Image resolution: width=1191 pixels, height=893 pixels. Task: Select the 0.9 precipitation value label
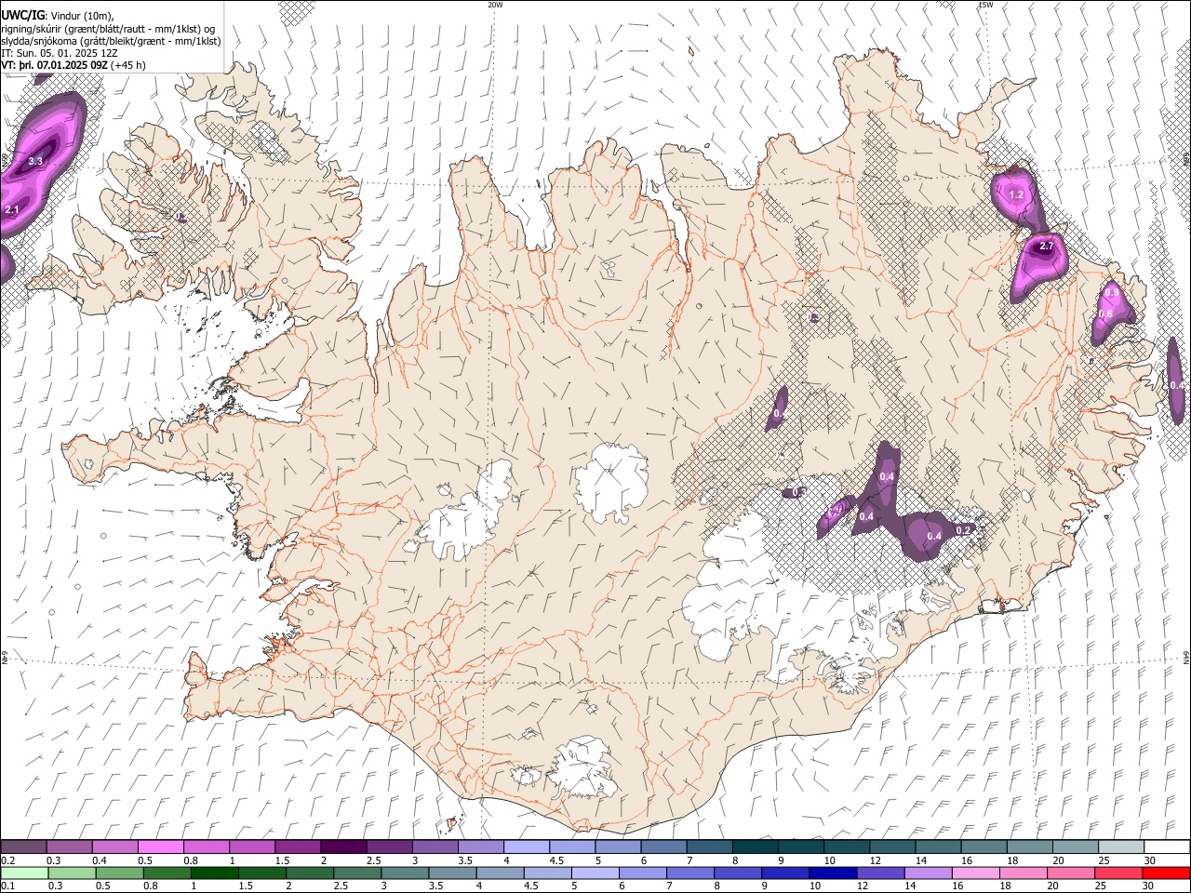coord(1112,293)
